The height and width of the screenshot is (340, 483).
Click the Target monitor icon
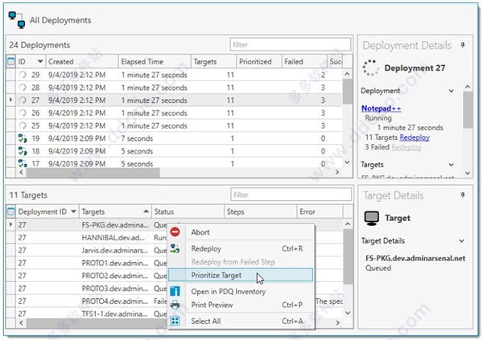coord(371,218)
